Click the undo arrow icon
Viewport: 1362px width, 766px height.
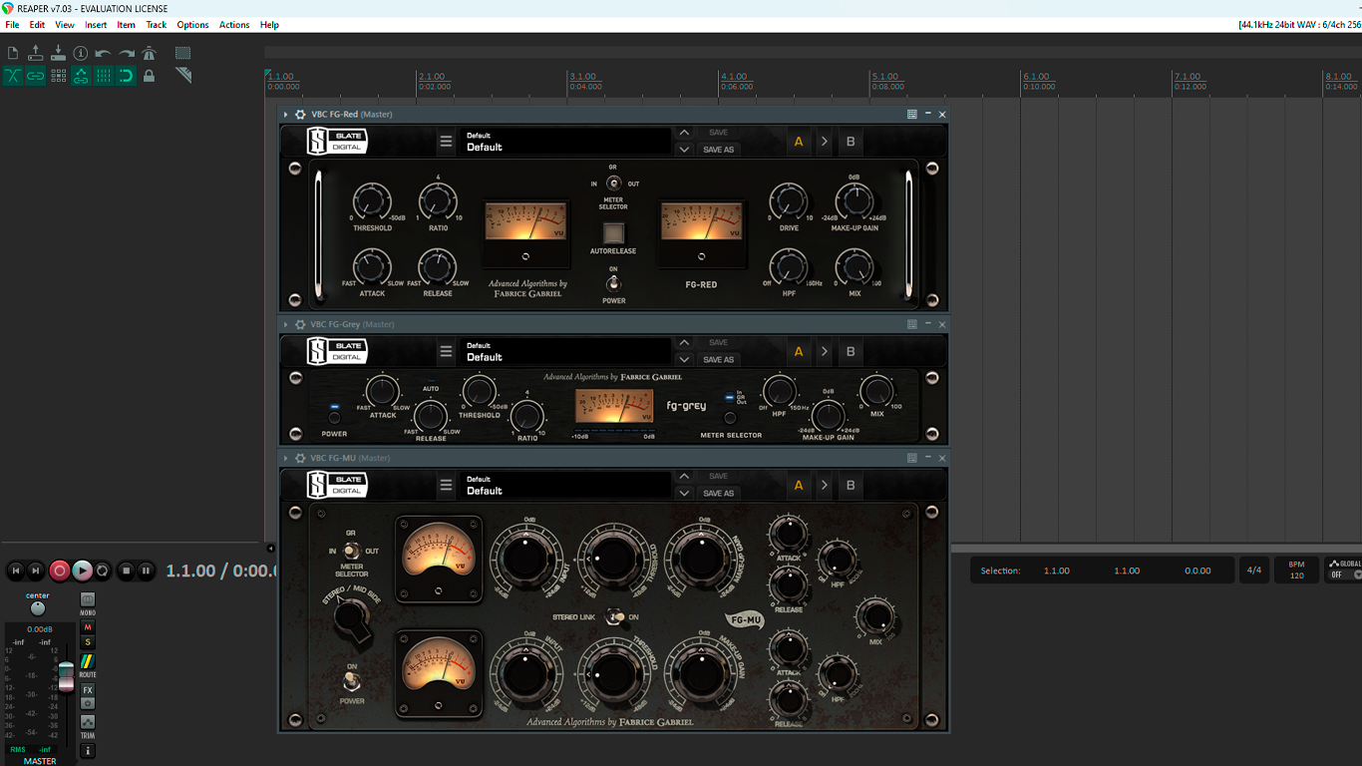point(104,53)
